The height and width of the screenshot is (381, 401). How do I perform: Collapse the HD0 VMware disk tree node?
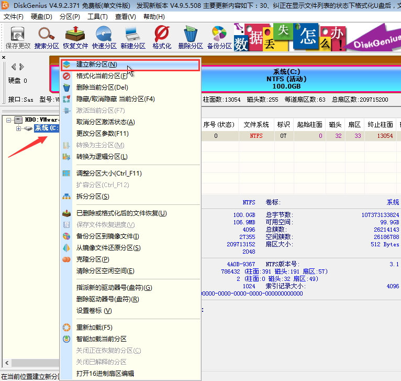[x=9, y=120]
